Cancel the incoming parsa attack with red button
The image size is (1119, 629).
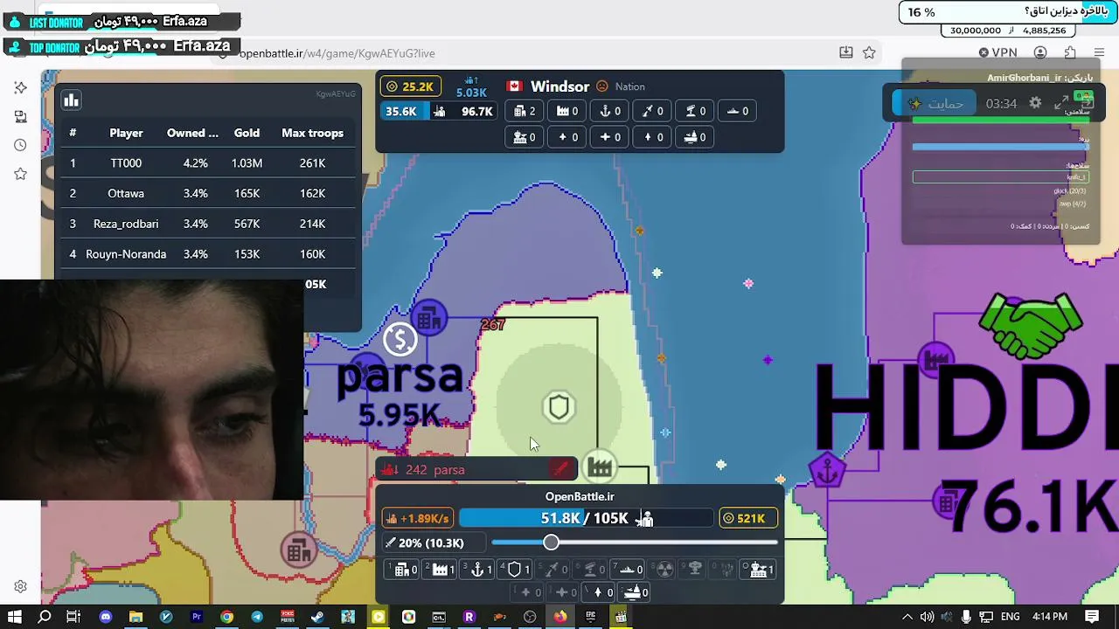pyautogui.click(x=561, y=470)
